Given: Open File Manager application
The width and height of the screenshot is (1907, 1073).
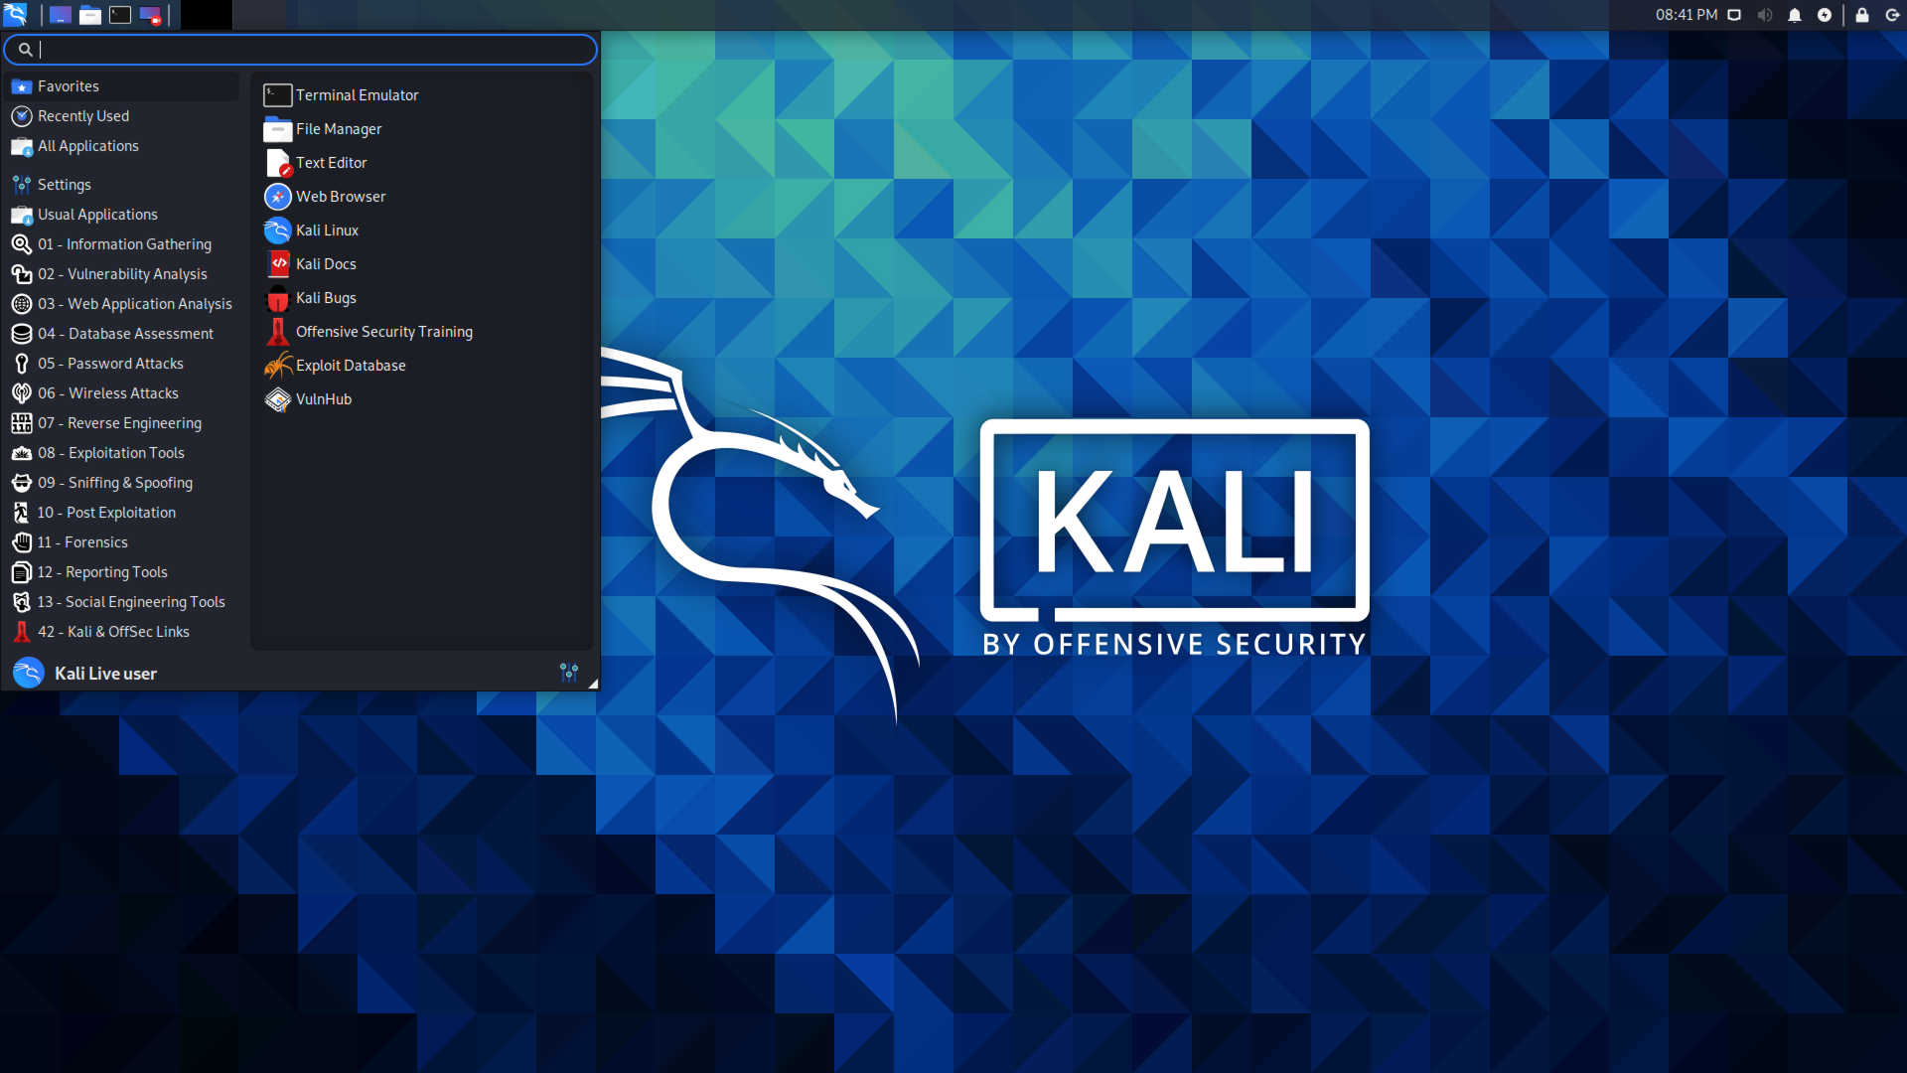Looking at the screenshot, I should (x=340, y=128).
